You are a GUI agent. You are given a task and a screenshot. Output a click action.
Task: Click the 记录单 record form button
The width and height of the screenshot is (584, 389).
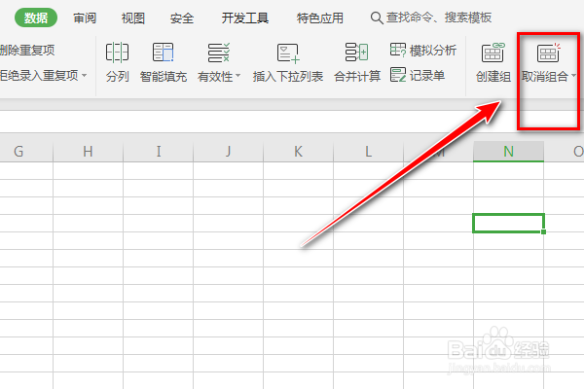[418, 75]
